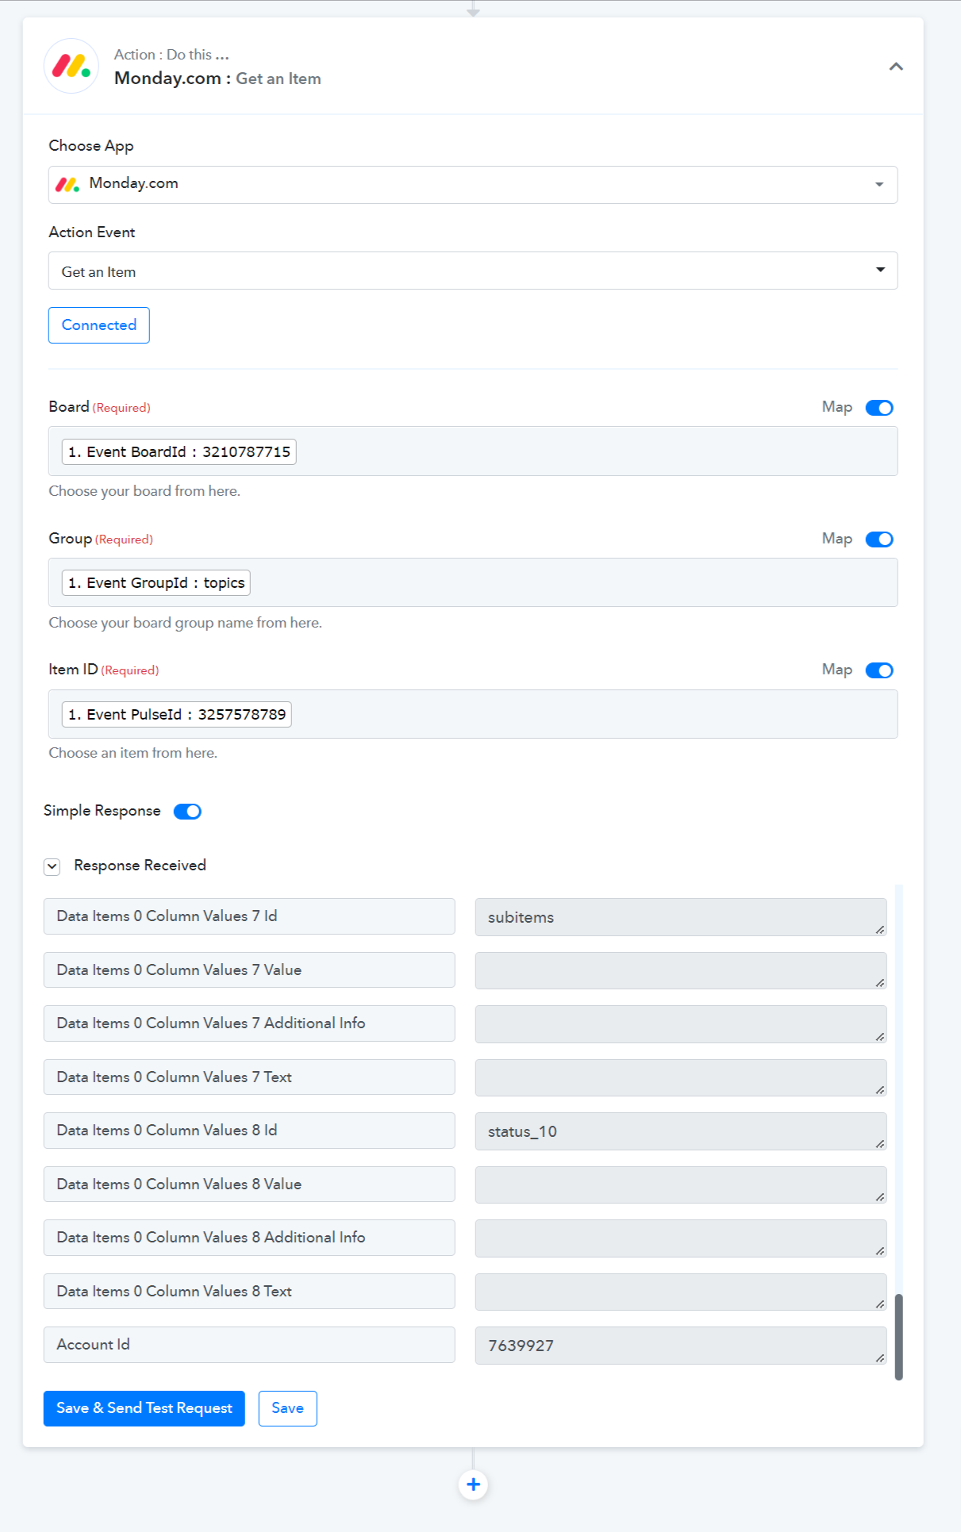Click the 'status_10' response value field
Screen dimensions: 961x1532
(x=681, y=1131)
